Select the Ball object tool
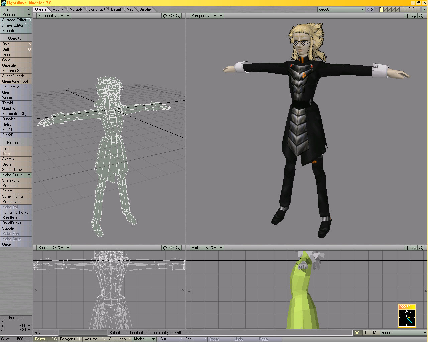Screen dimensions: 428x342 (16, 49)
